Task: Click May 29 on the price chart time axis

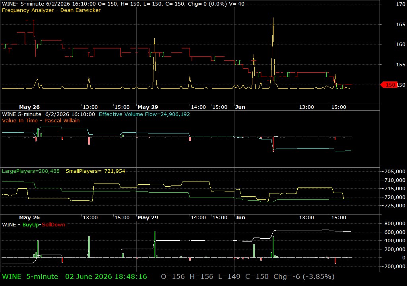Action: (x=148, y=107)
